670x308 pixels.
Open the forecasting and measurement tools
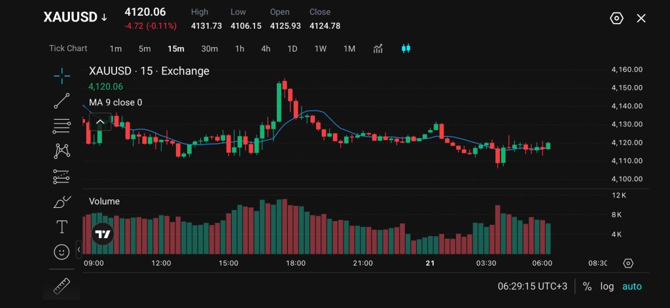coord(62,177)
